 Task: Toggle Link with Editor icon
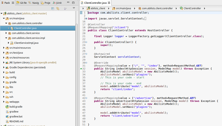coord(58,9)
